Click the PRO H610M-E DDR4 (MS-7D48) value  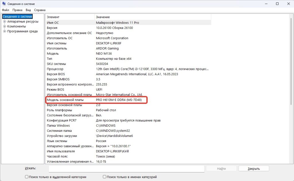coord(119,100)
